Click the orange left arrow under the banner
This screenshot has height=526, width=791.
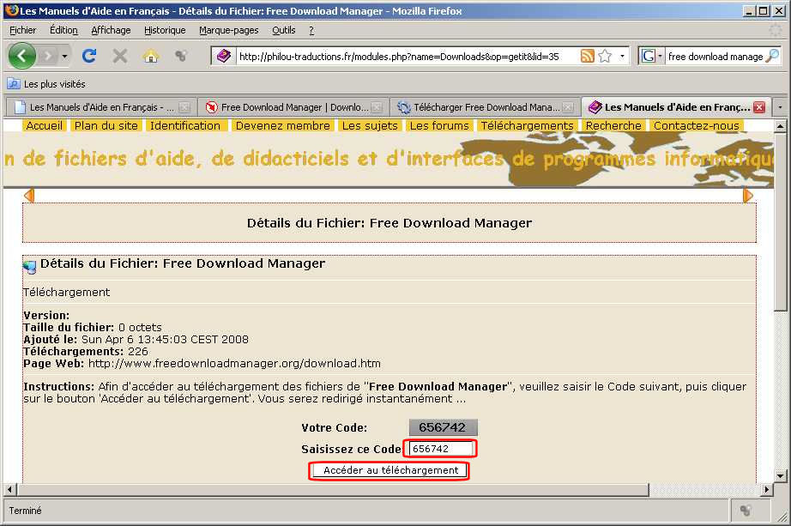29,196
